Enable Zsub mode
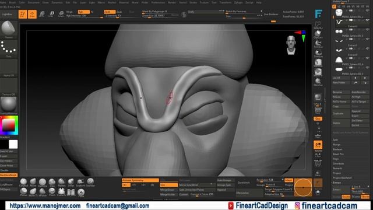 (x=119, y=12)
